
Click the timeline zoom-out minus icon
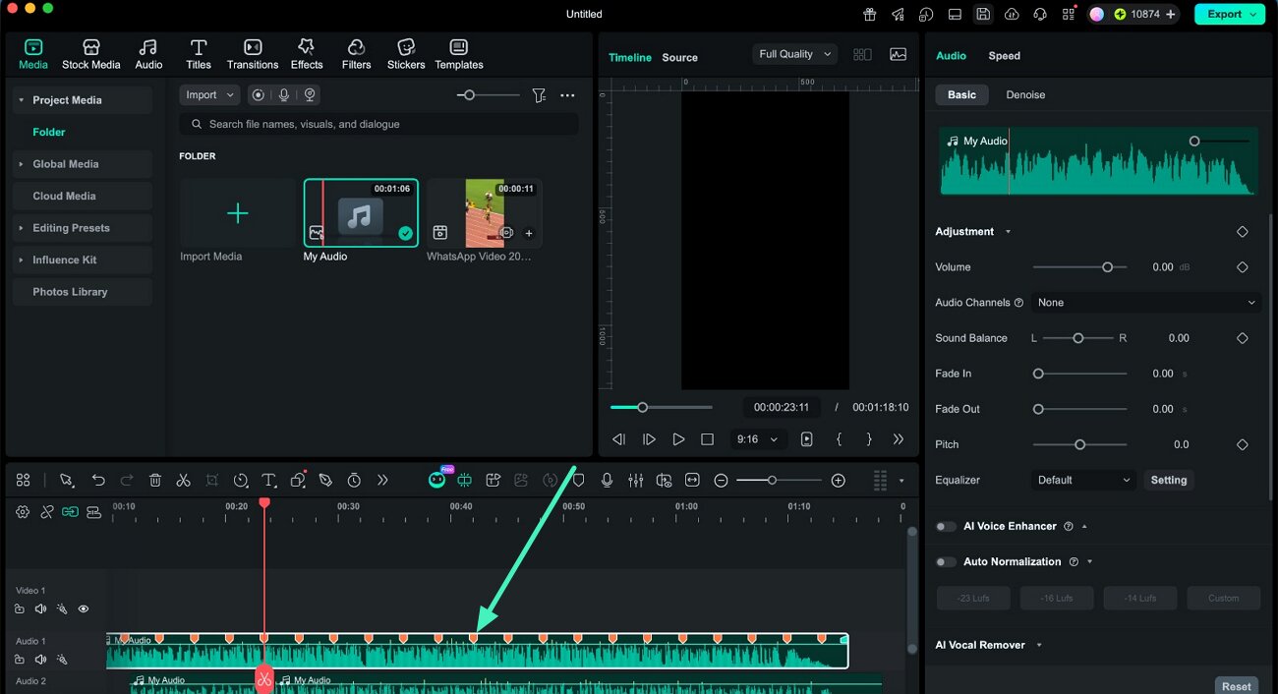721,480
